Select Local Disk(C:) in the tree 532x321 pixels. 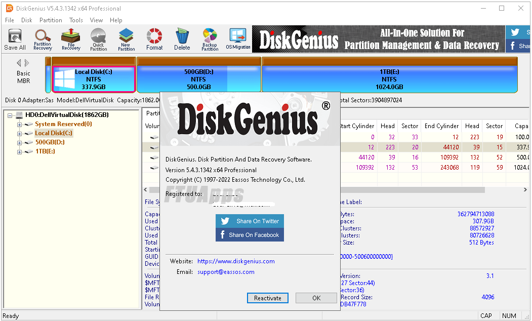54,133
